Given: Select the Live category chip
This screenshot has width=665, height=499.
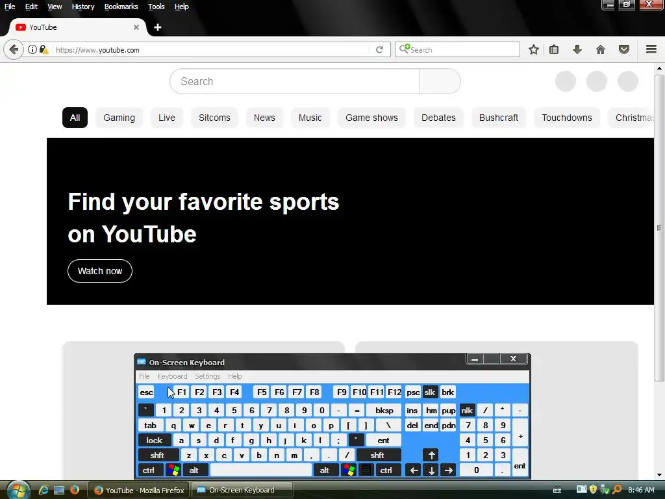Looking at the screenshot, I should click(167, 118).
